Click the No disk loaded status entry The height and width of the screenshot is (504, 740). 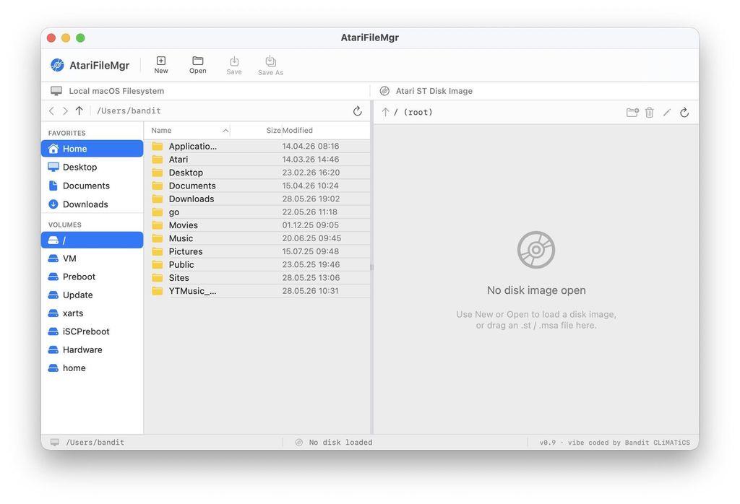point(340,442)
